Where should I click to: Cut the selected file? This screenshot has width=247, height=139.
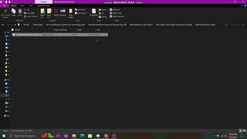pos(27,10)
